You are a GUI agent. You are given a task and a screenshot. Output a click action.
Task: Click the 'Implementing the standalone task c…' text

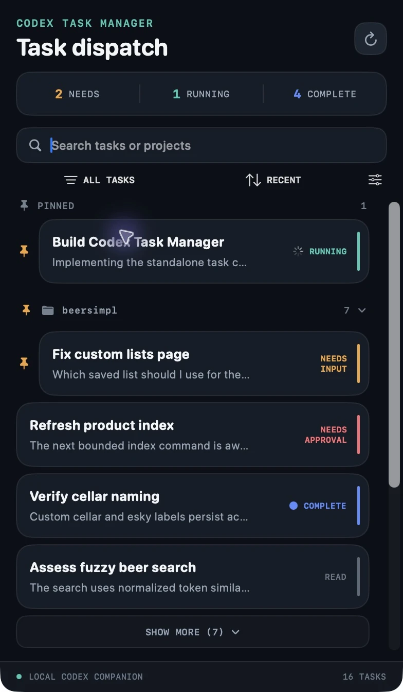[150, 262]
